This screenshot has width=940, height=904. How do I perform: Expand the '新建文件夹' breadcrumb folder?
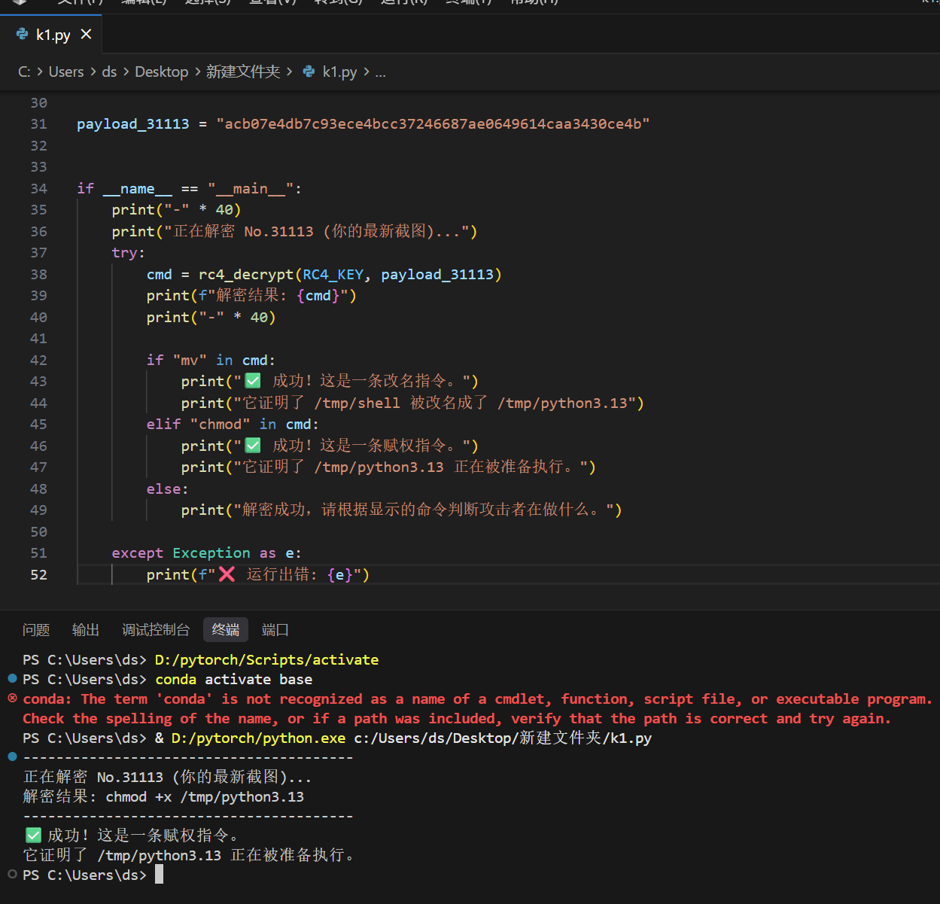tap(242, 72)
